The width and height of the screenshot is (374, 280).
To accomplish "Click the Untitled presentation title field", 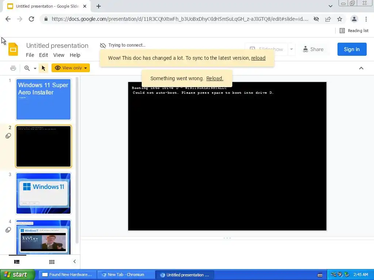I will coord(57,46).
